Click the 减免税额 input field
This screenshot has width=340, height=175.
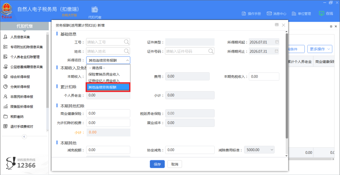(108, 150)
